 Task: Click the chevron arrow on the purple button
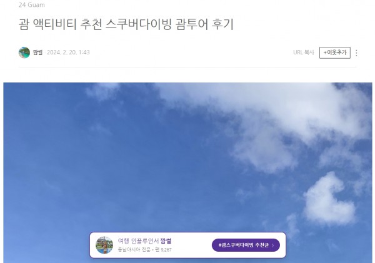(273, 246)
